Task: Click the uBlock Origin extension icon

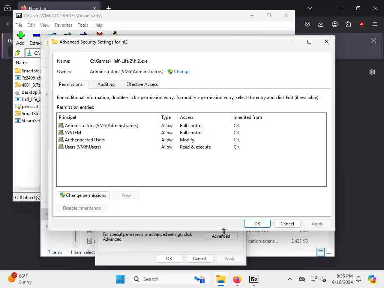Action: tap(361, 24)
